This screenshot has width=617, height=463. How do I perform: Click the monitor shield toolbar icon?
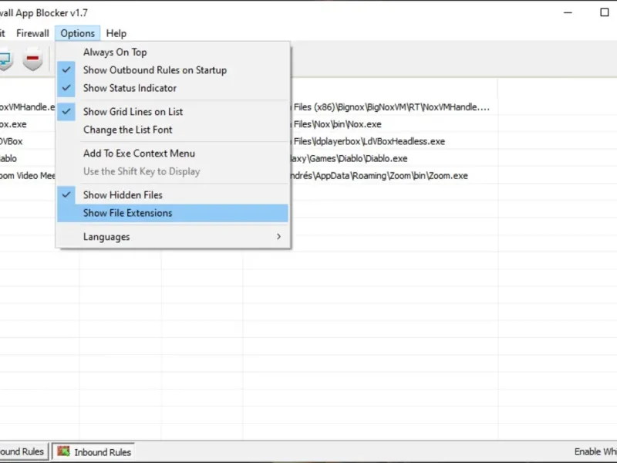5,59
